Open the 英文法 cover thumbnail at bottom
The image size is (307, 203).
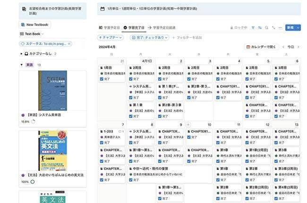tap(52, 197)
